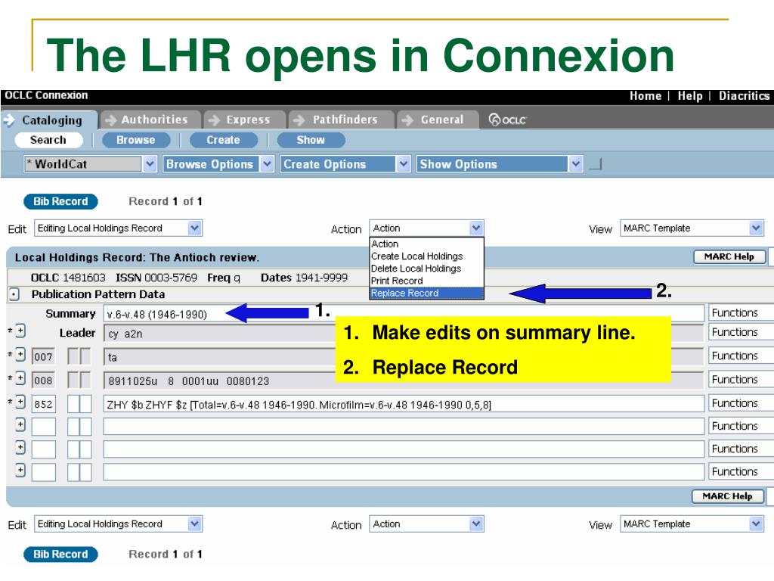Open the bottom Edit dropdown

[118, 524]
